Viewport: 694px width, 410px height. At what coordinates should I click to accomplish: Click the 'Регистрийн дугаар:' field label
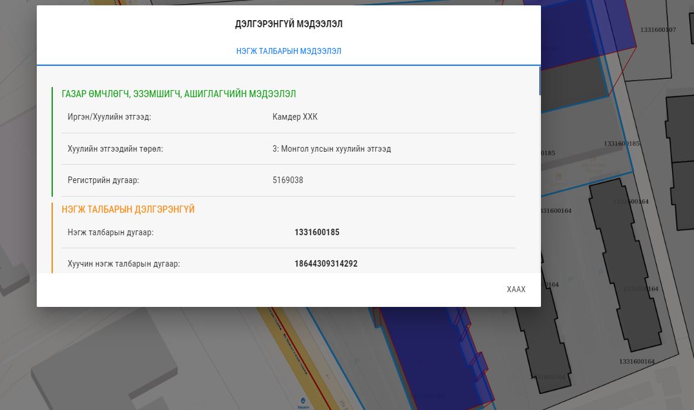point(103,180)
